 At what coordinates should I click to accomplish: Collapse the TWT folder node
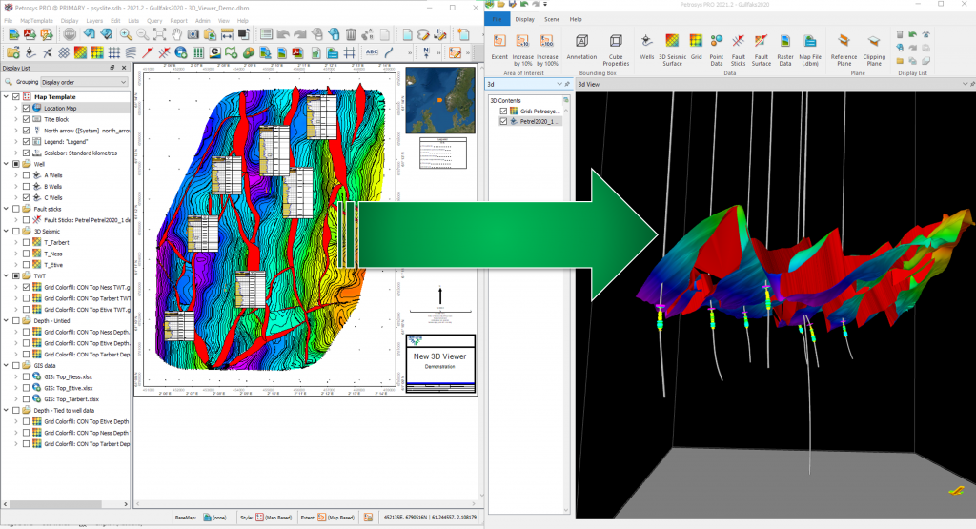coord(7,275)
